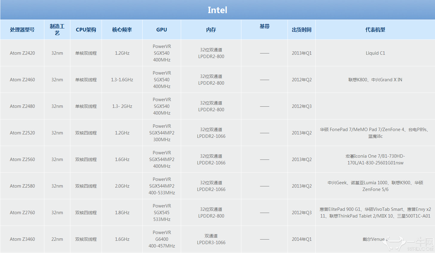Screen dimensions: 435x253
Task: Click the Atom Z2760 model cell
Action: pyautogui.click(x=22, y=213)
